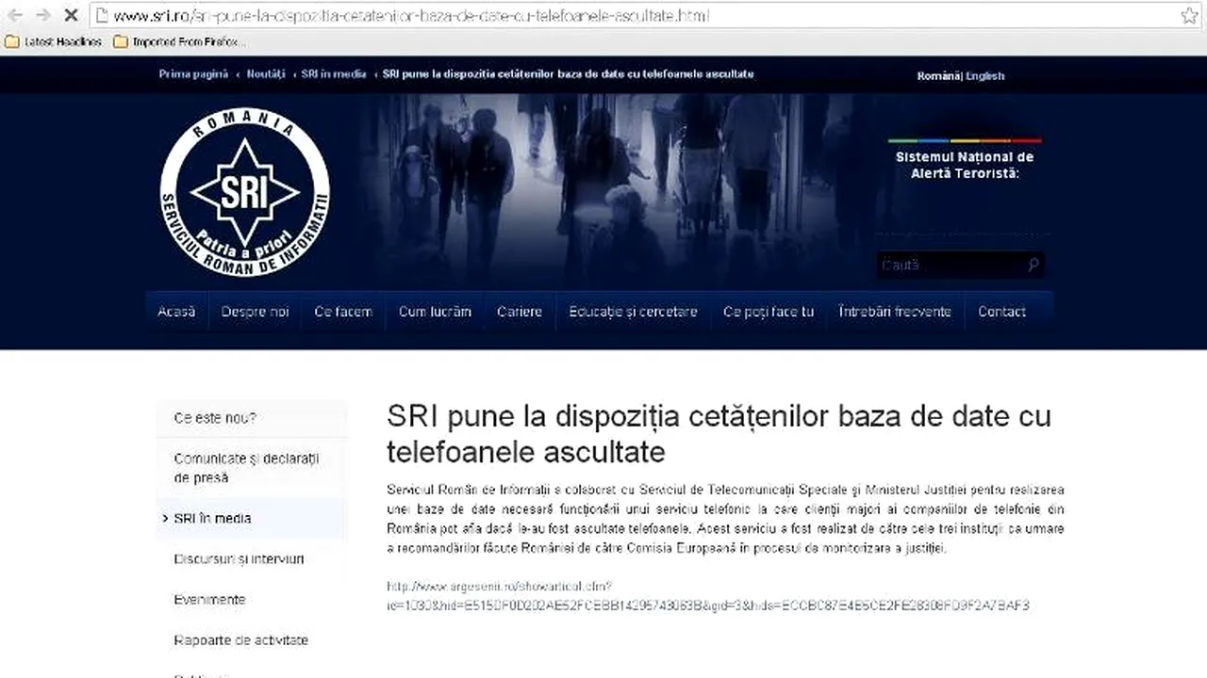This screenshot has width=1207, height=678.
Task: Select the Cariere navigation tab
Action: coord(520,311)
